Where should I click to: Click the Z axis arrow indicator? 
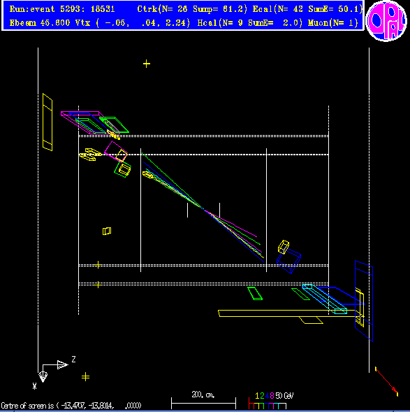point(62,364)
